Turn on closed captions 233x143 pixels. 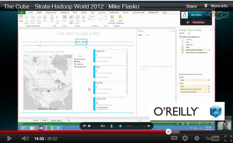174,138
